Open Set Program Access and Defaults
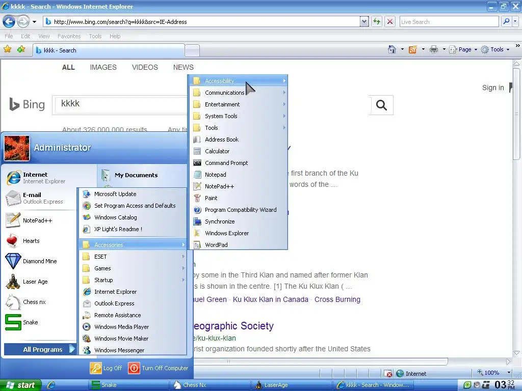The image size is (522, 391). click(133, 206)
